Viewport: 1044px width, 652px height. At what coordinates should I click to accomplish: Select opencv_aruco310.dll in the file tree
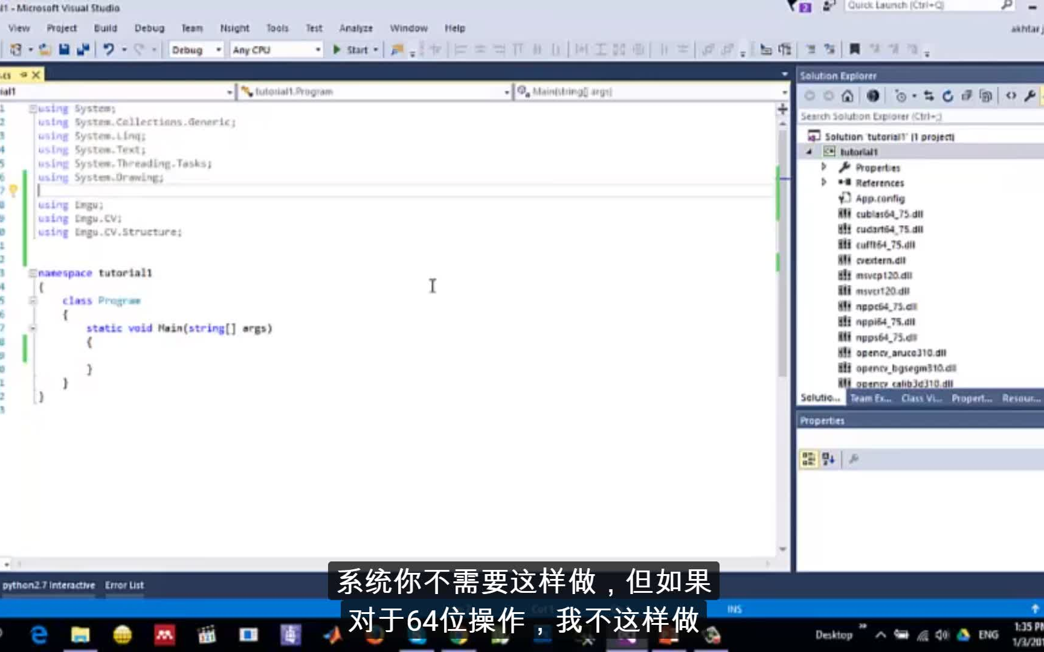tap(901, 353)
